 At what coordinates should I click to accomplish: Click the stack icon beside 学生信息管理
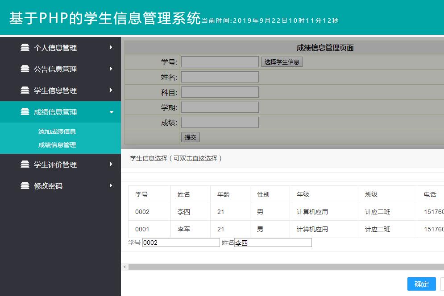pyautogui.click(x=25, y=90)
